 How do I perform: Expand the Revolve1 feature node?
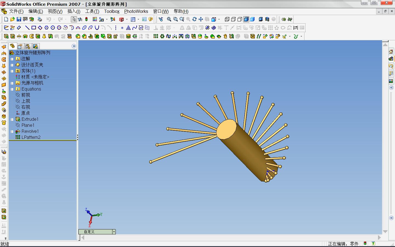pos(12,131)
